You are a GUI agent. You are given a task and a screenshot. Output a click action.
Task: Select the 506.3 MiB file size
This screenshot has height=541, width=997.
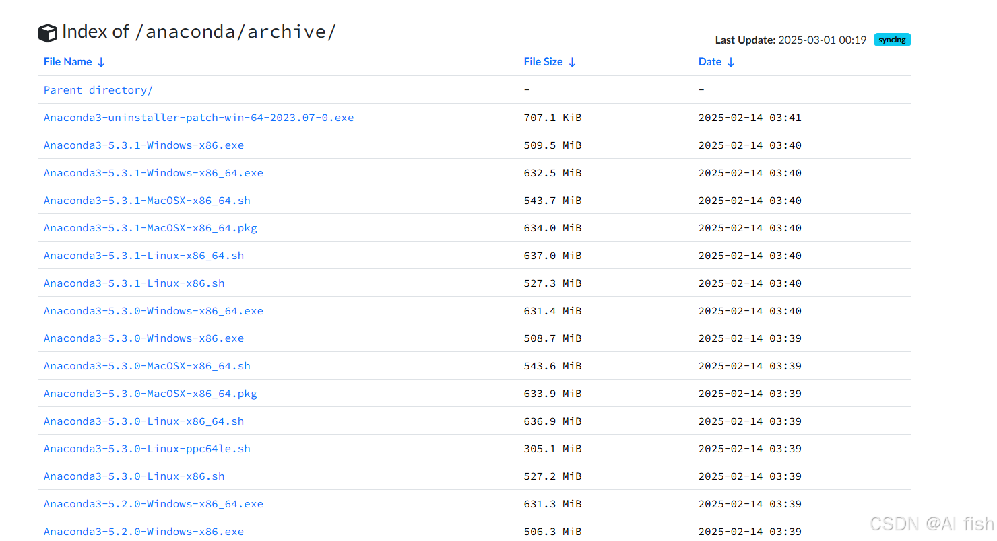[552, 532]
